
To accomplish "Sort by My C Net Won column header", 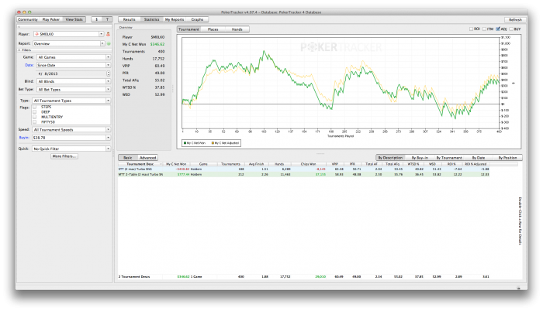I will 176,164.
